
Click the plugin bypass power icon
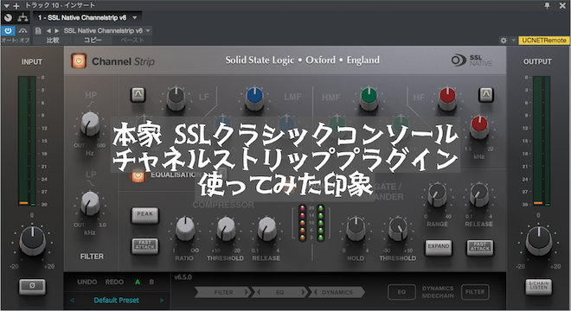(x=8, y=30)
